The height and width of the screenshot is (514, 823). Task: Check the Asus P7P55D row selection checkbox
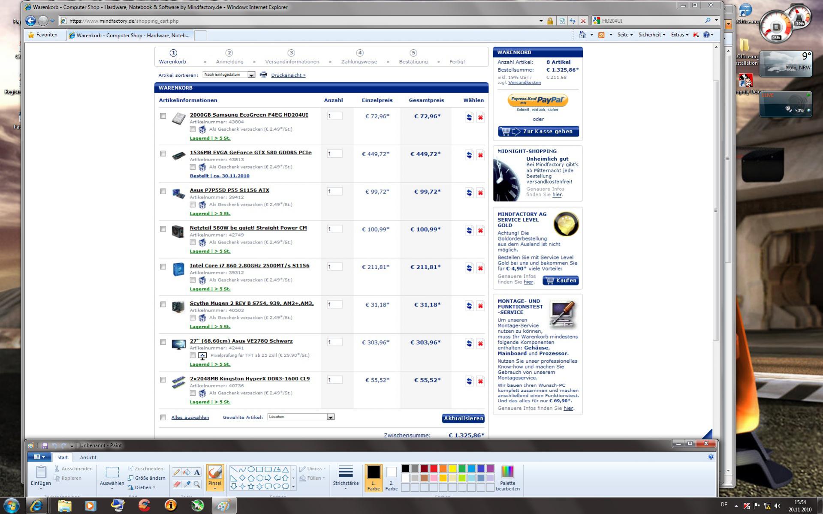click(163, 191)
